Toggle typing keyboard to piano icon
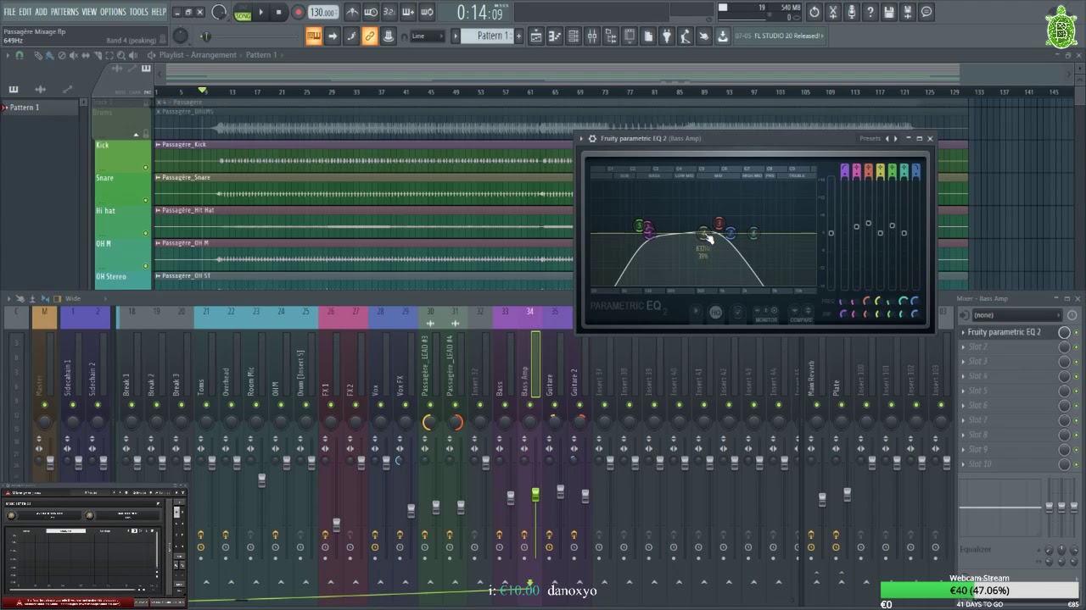Viewport: 1086px width, 610px height. click(314, 36)
